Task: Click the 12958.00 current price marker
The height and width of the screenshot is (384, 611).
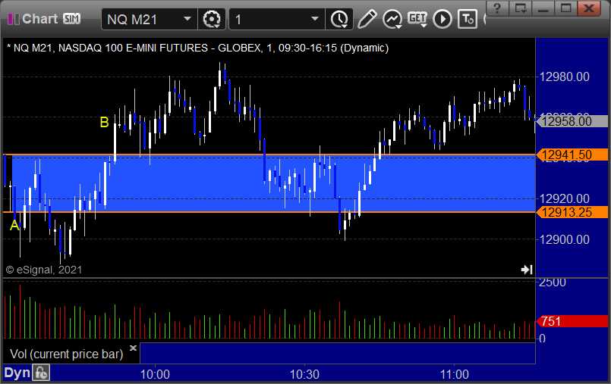Action: (572, 122)
